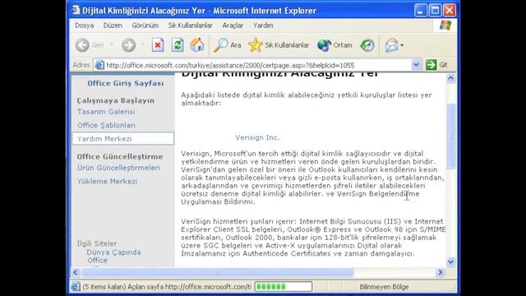Open Media (Ortam) toolbar button
526x296 pixels.
coord(335,45)
